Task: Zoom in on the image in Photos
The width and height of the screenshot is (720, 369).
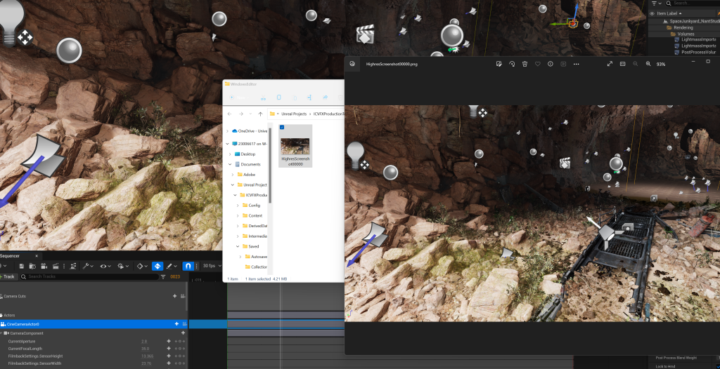Action: tap(648, 64)
